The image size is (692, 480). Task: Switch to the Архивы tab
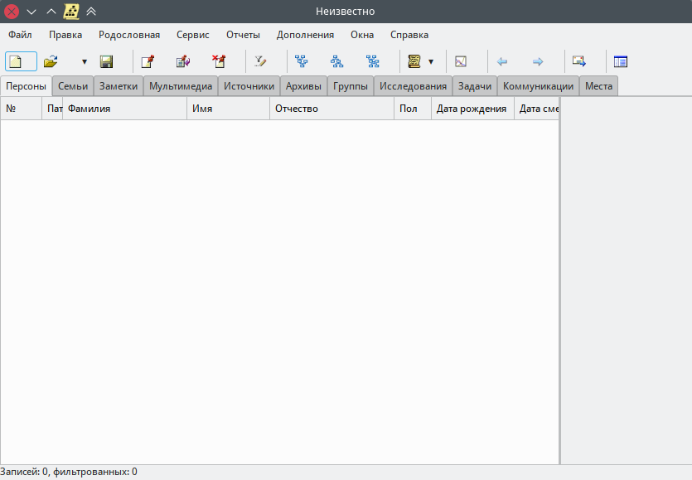303,86
